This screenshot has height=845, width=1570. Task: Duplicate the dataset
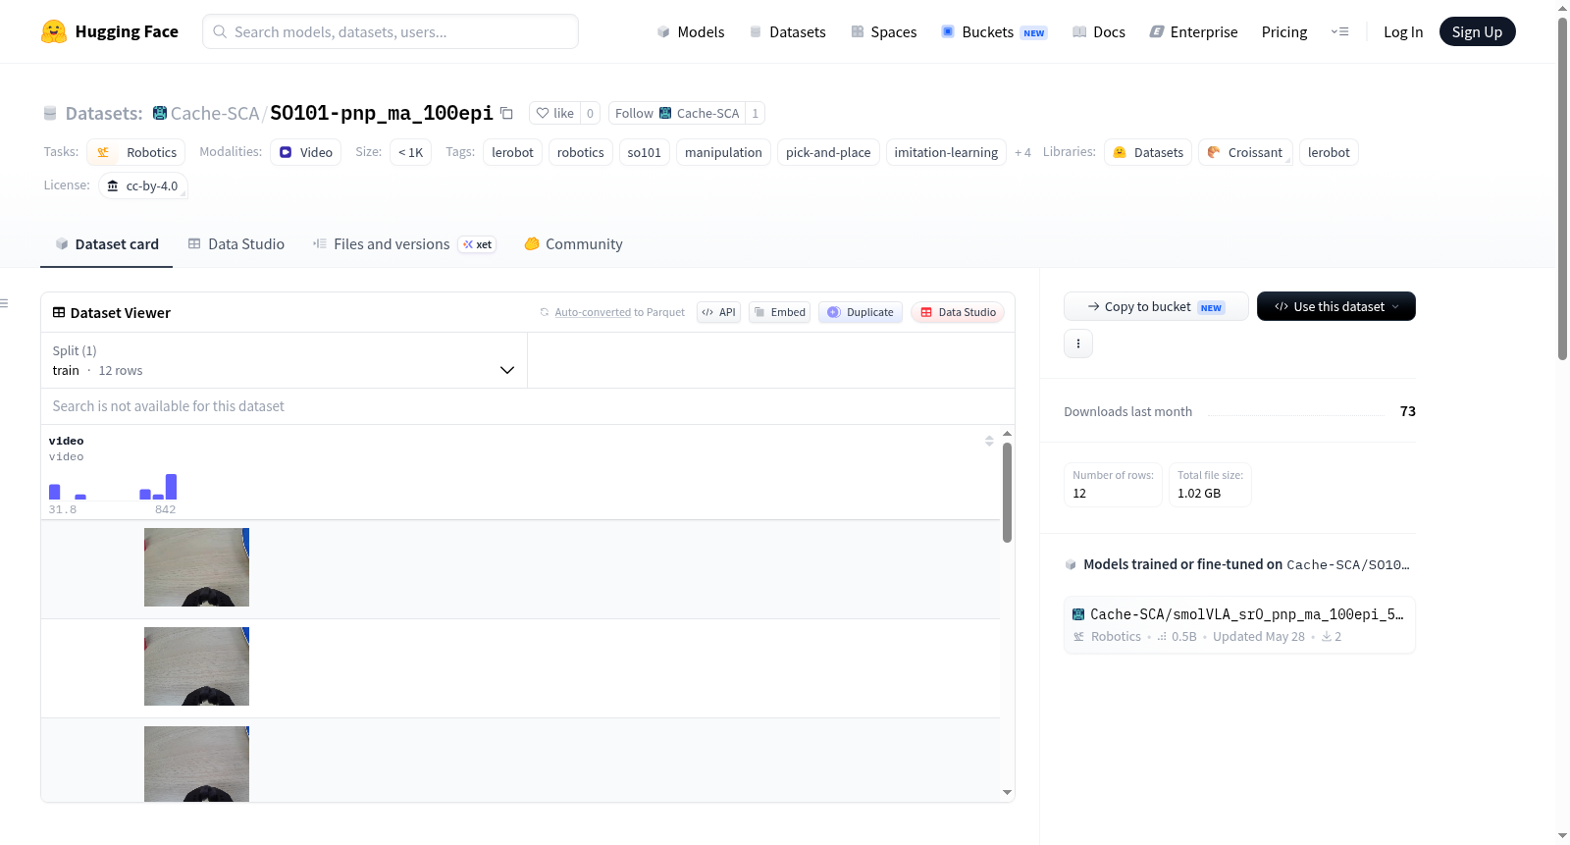point(861,312)
